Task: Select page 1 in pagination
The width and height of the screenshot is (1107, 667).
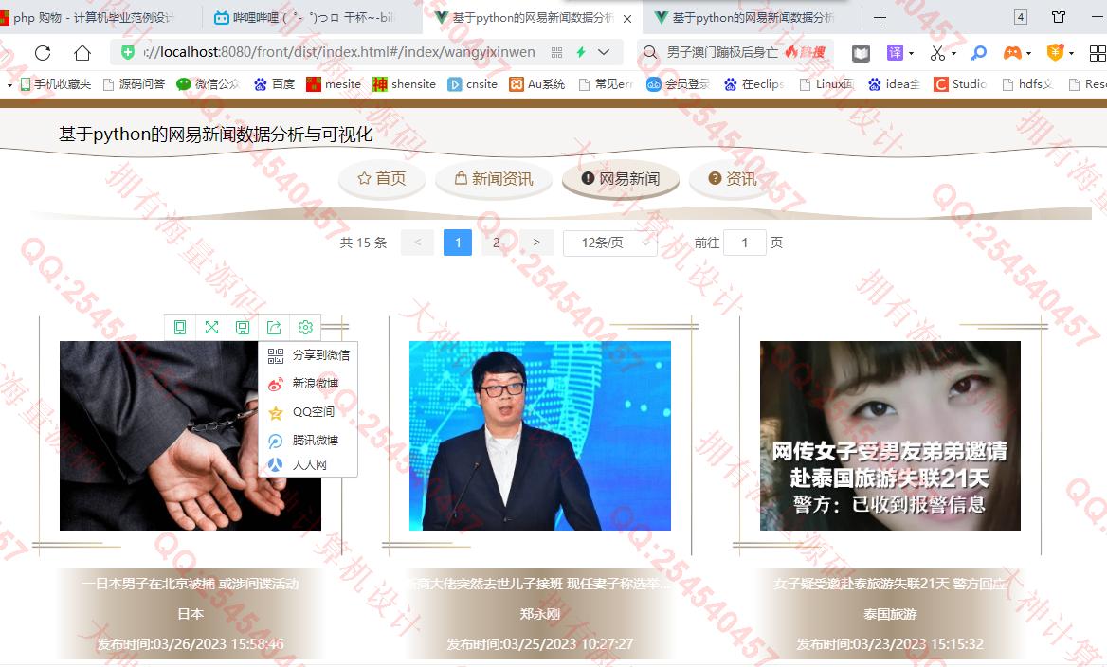Action: pos(458,243)
